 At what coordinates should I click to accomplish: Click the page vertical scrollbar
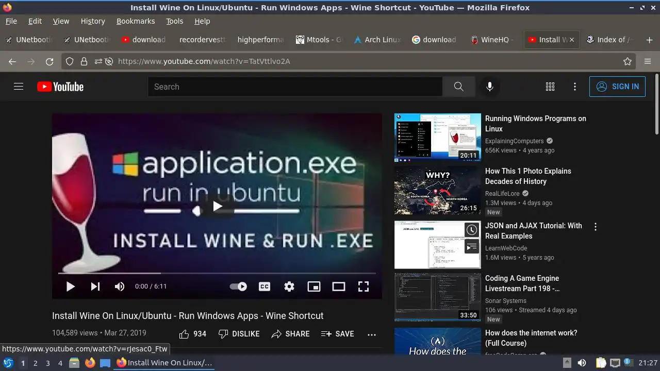pos(656,105)
